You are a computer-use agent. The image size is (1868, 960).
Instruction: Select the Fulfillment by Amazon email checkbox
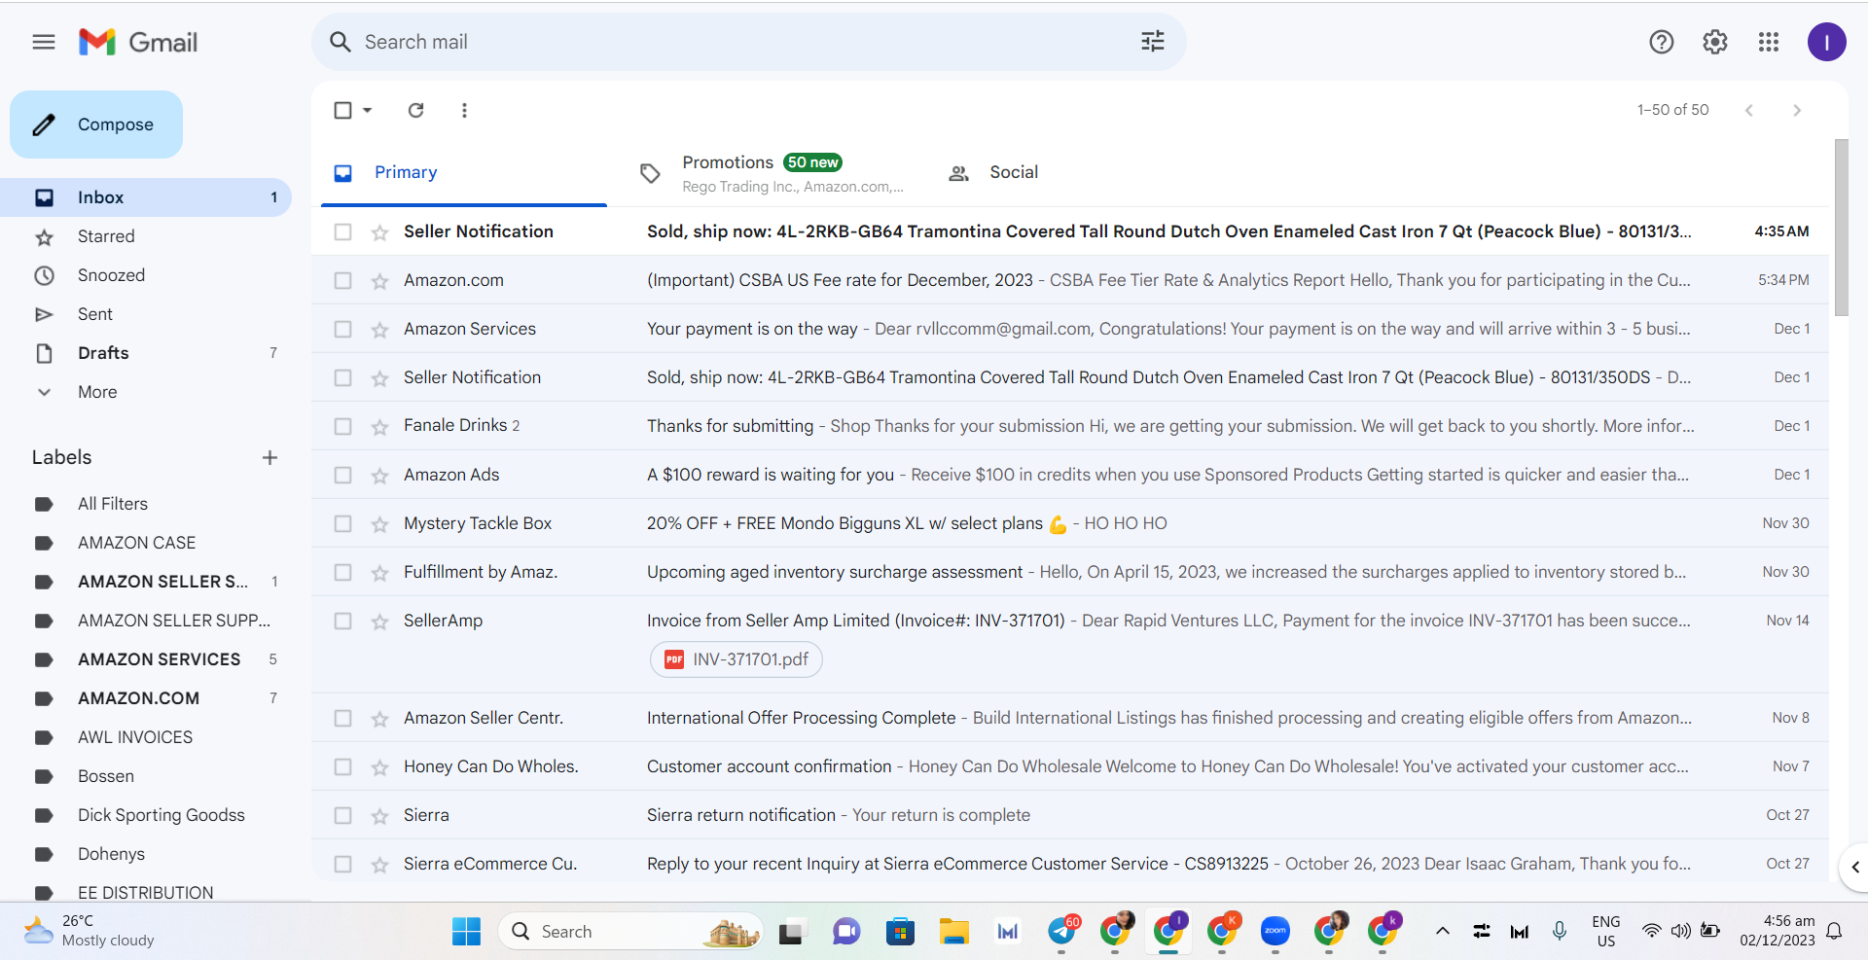[342, 572]
